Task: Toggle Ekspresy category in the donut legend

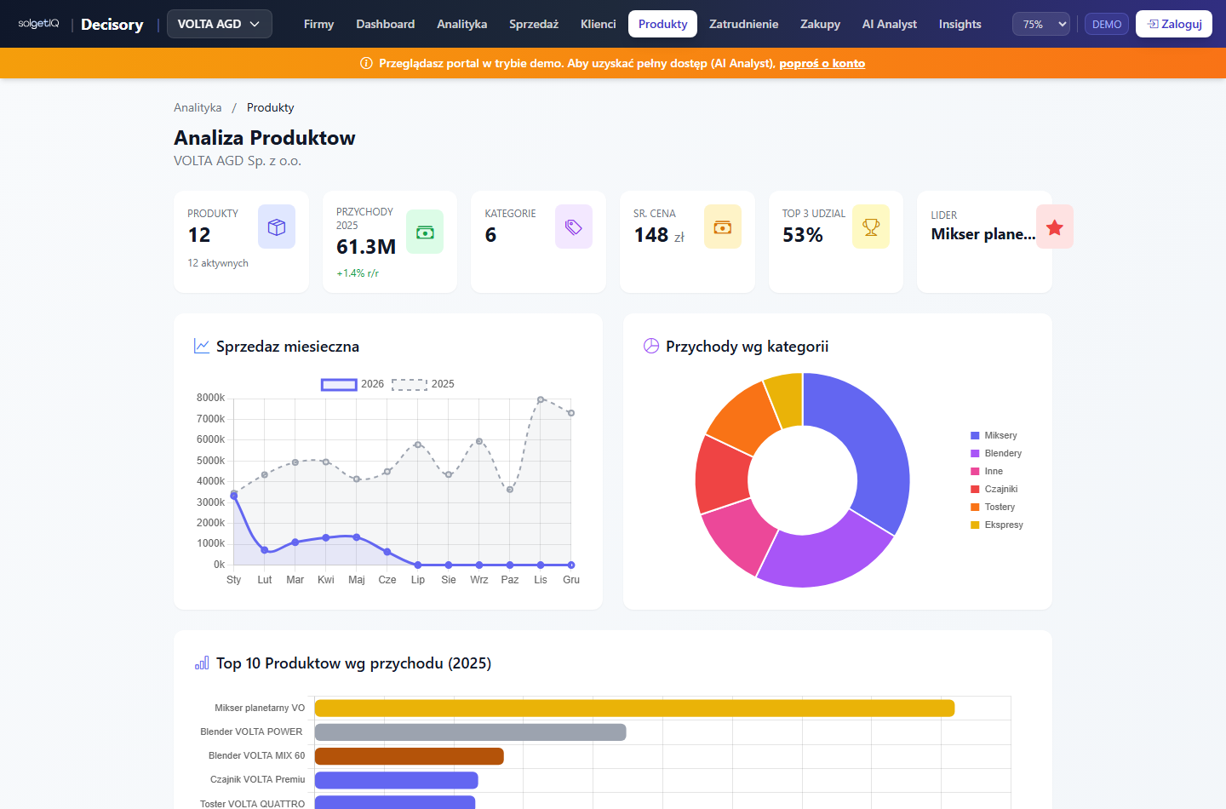Action: coord(997,525)
